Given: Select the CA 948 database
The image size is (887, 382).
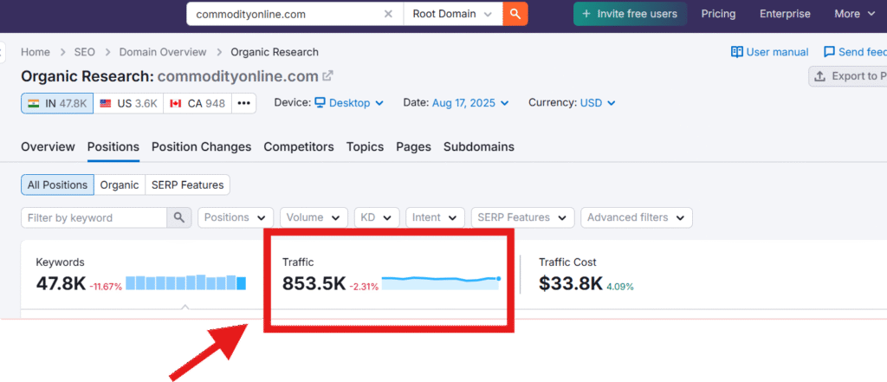Looking at the screenshot, I should click(197, 104).
